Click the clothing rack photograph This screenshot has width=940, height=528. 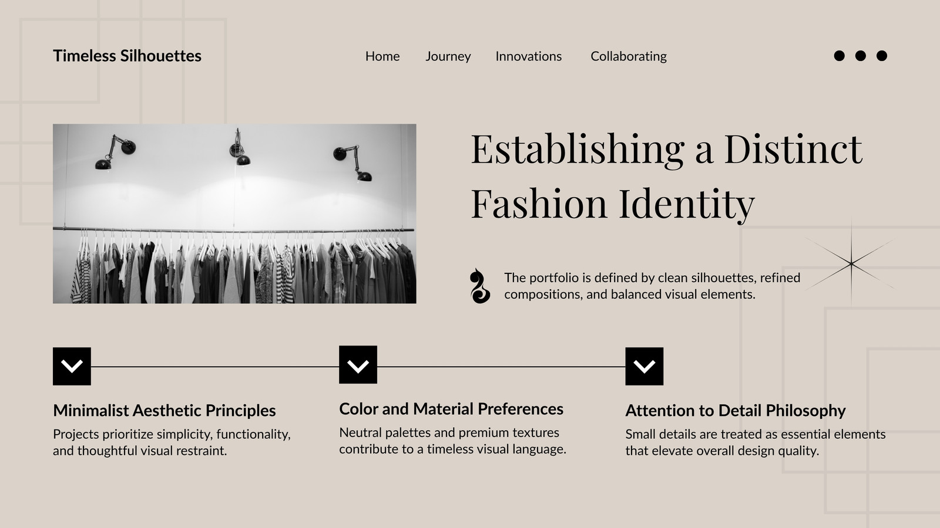[234, 214]
